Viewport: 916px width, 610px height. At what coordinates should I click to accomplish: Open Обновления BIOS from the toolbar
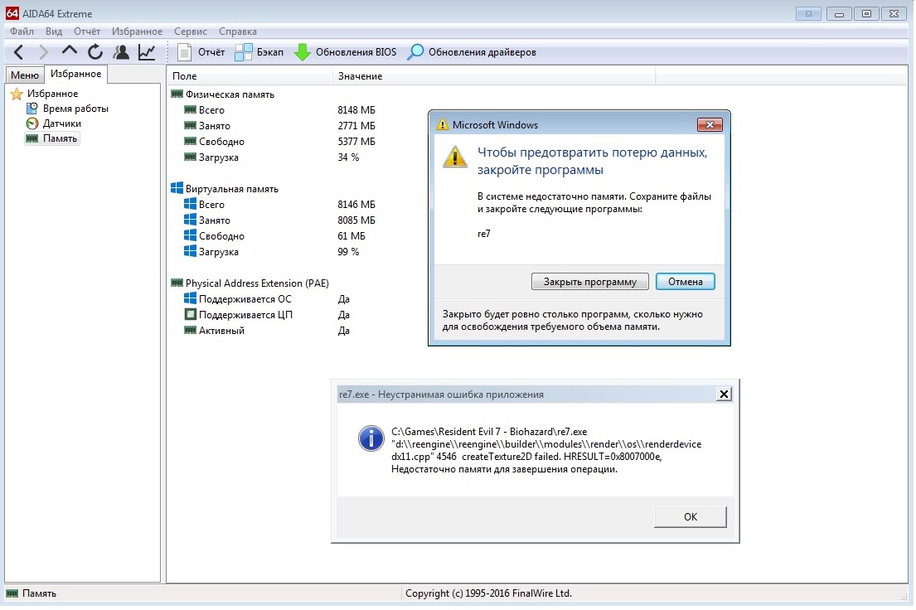[x=345, y=52]
